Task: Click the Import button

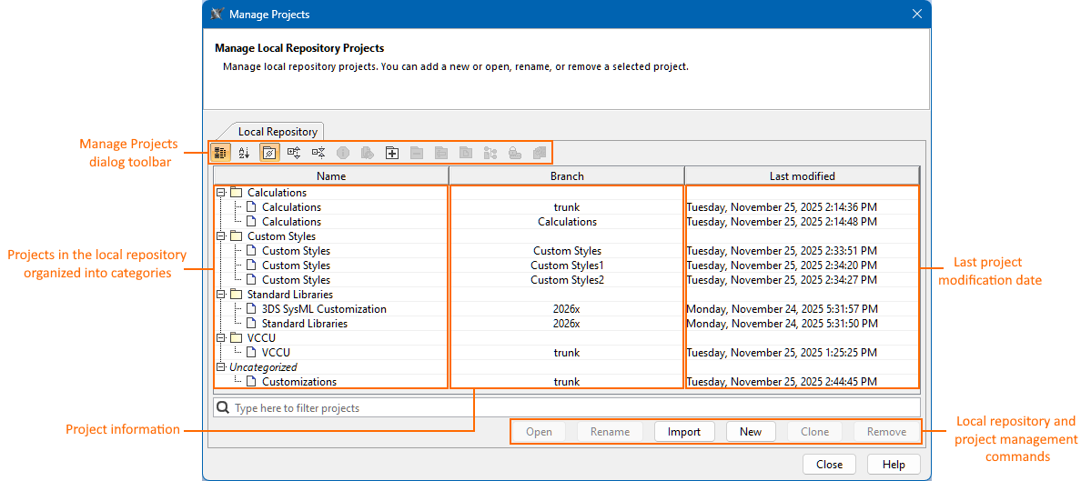Action: [683, 432]
